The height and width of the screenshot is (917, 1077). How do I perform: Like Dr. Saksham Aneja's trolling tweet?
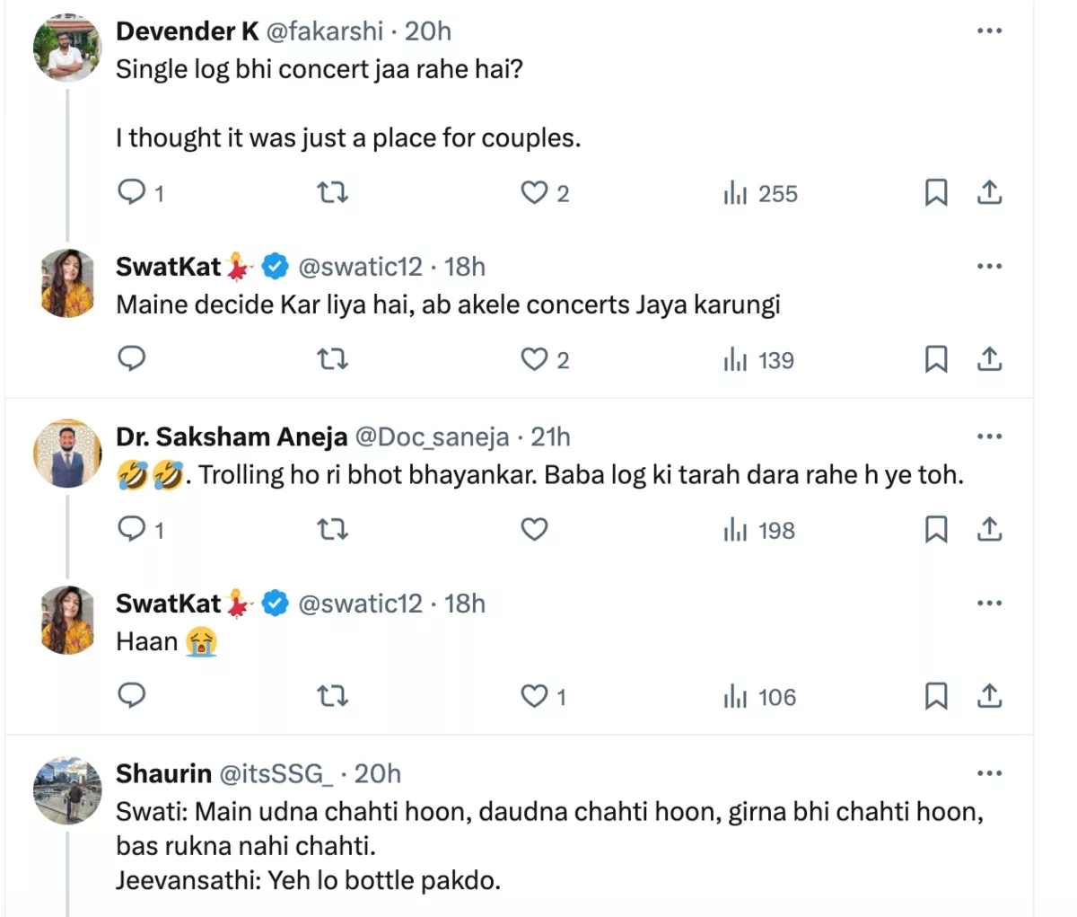(x=535, y=530)
